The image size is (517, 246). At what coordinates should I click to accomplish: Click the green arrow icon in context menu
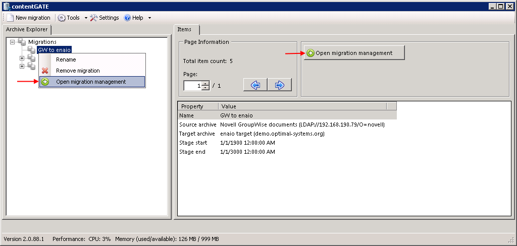click(45, 82)
